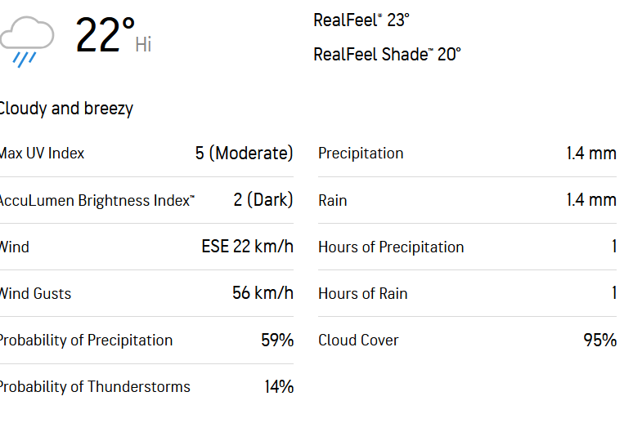Select the 14% thunderstorm probability value
The image size is (624, 423).
point(279,387)
